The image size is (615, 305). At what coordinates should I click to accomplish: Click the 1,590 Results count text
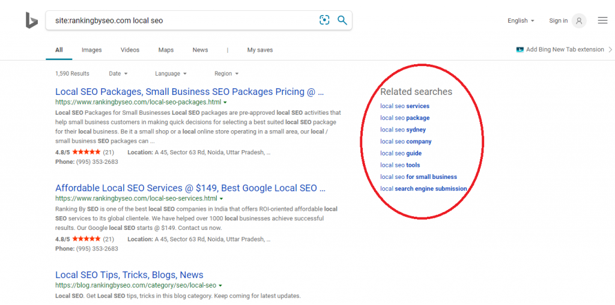(72, 74)
